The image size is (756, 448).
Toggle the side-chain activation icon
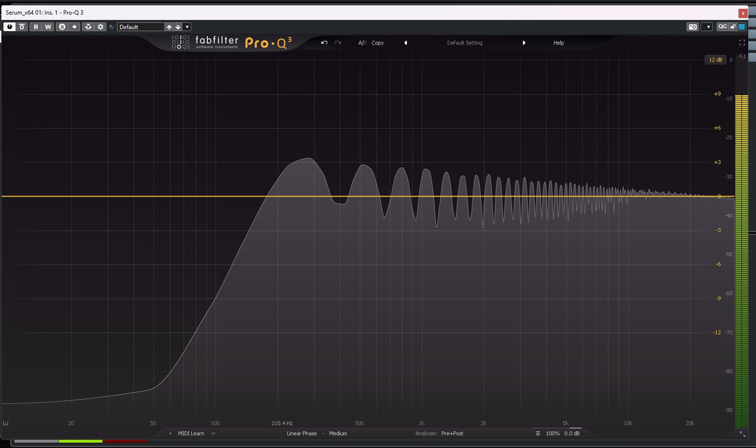pos(88,27)
